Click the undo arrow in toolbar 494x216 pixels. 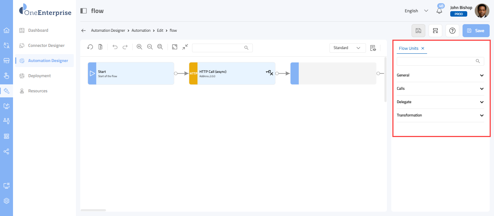[x=115, y=47]
